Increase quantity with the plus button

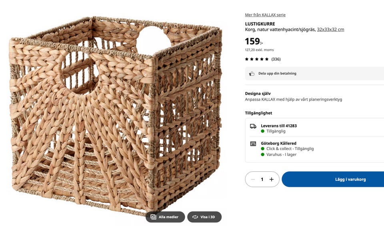tap(272, 179)
